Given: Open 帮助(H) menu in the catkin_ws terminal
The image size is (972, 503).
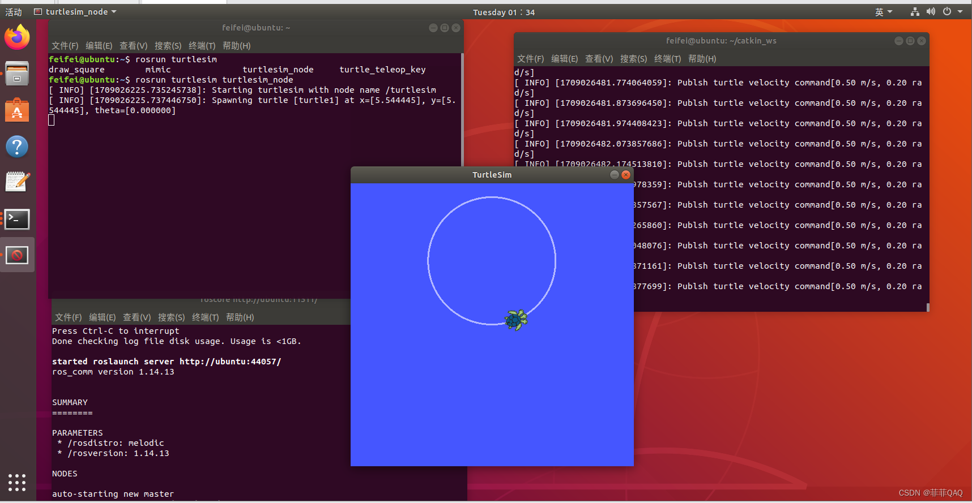Looking at the screenshot, I should point(702,59).
